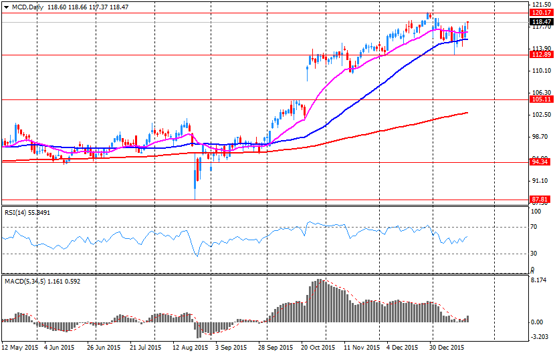Select the 112.89 horizontal level label
The height and width of the screenshot is (353, 555).
point(542,55)
